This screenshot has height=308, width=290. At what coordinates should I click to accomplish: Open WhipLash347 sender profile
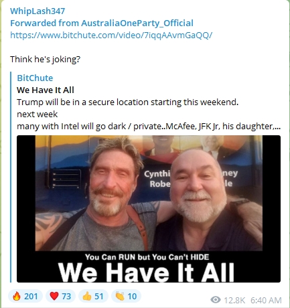tap(38, 11)
